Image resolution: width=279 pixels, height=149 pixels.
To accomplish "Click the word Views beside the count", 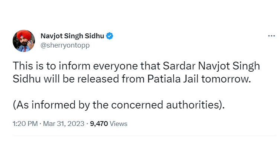I will point(118,124).
